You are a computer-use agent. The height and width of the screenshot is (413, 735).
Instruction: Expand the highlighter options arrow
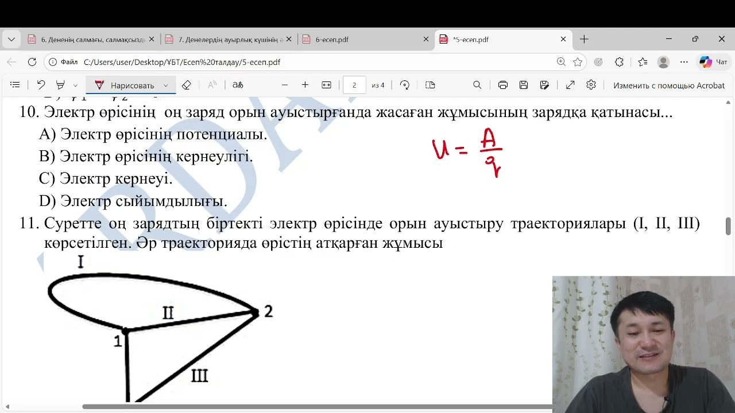(x=75, y=85)
